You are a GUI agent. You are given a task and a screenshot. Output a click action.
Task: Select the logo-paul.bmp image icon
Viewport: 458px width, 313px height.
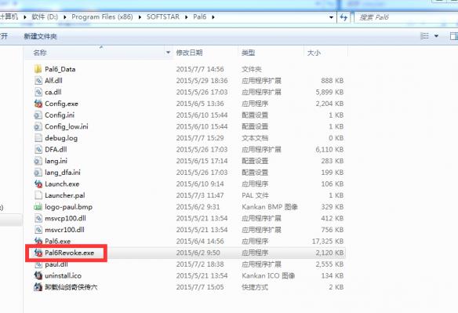(38, 207)
